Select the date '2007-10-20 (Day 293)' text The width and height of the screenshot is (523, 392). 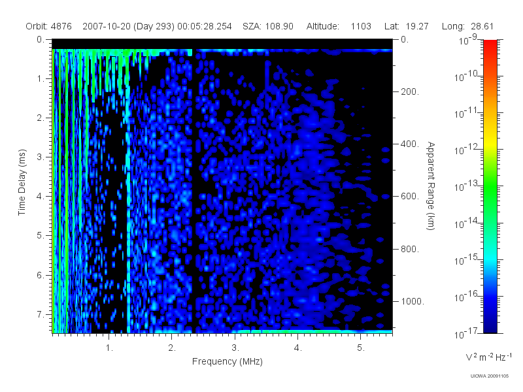[128, 26]
